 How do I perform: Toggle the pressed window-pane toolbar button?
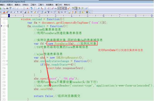(76, 8)
